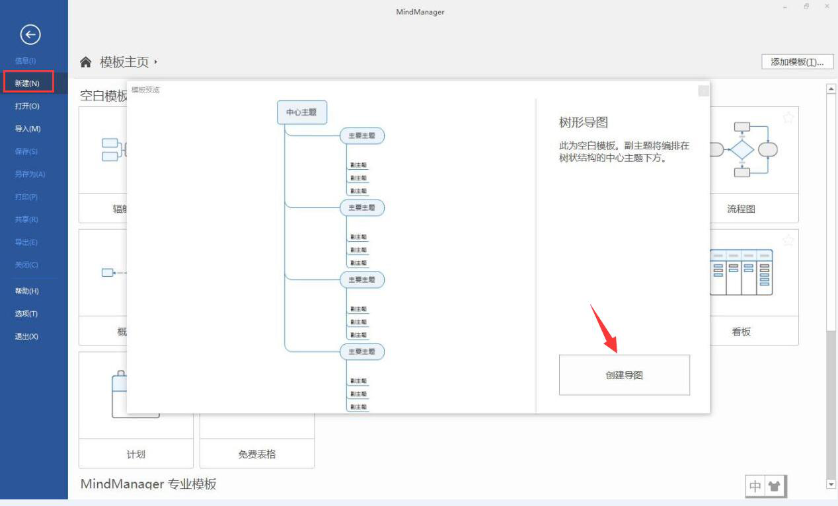Click the 创建导图 button
The height and width of the screenshot is (506, 838).
(x=624, y=375)
